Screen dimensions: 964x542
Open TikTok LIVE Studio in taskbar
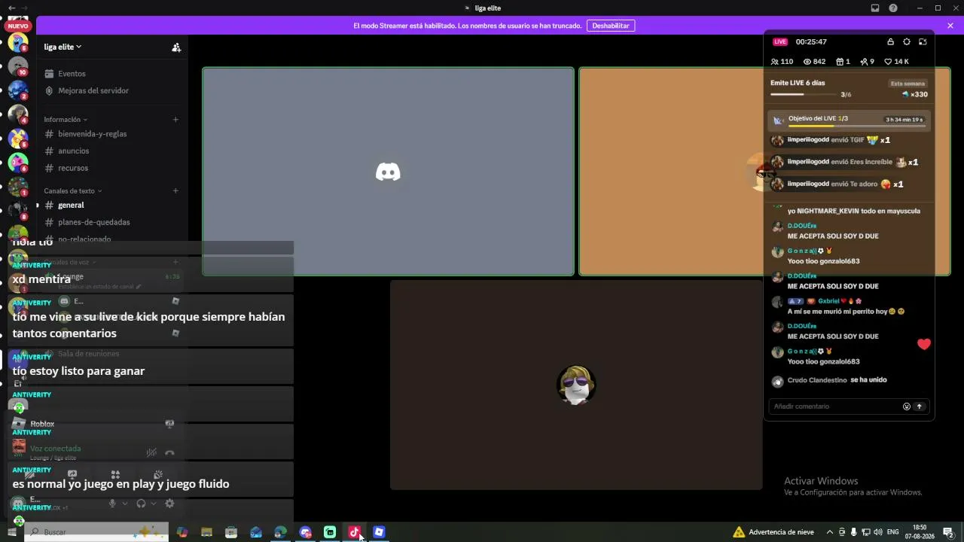[354, 532]
